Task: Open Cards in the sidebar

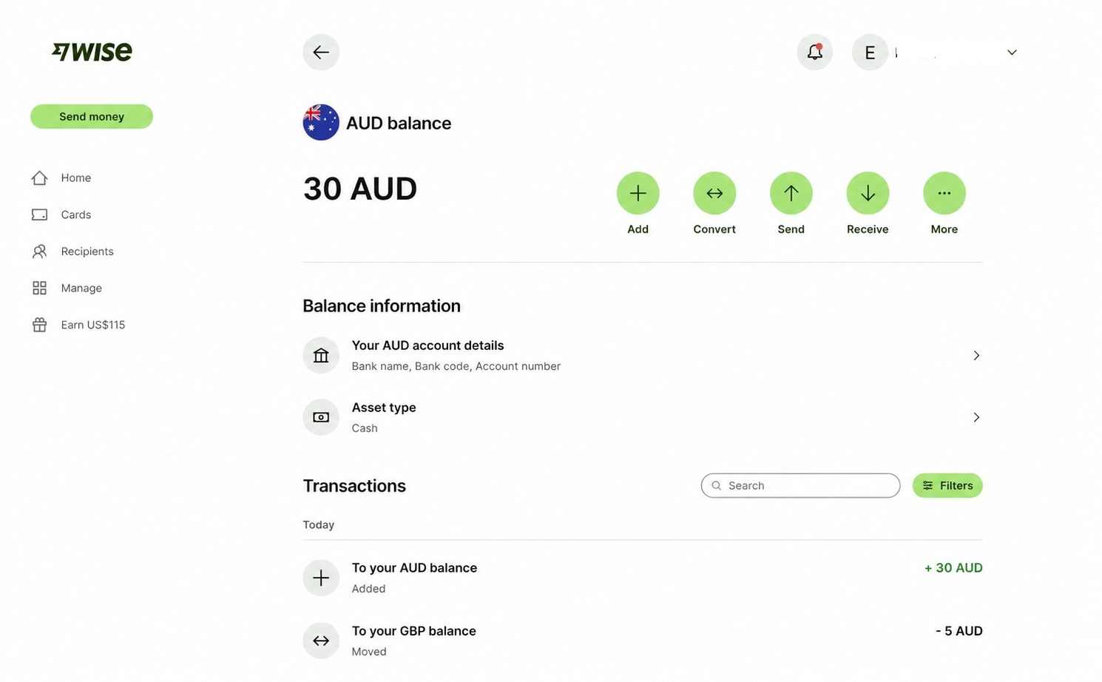Action: tap(76, 215)
